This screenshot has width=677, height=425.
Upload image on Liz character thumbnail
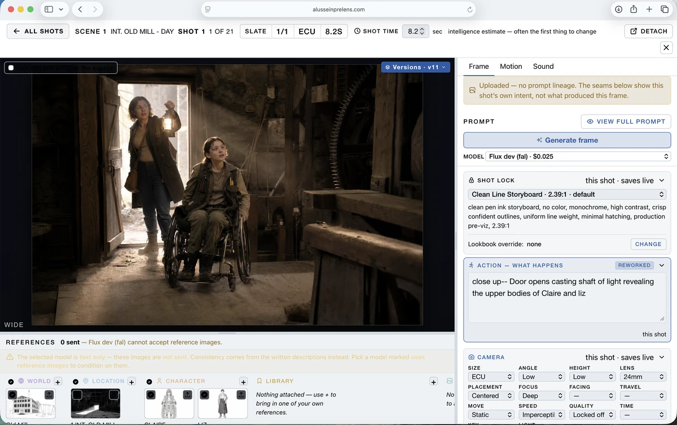pos(241,395)
